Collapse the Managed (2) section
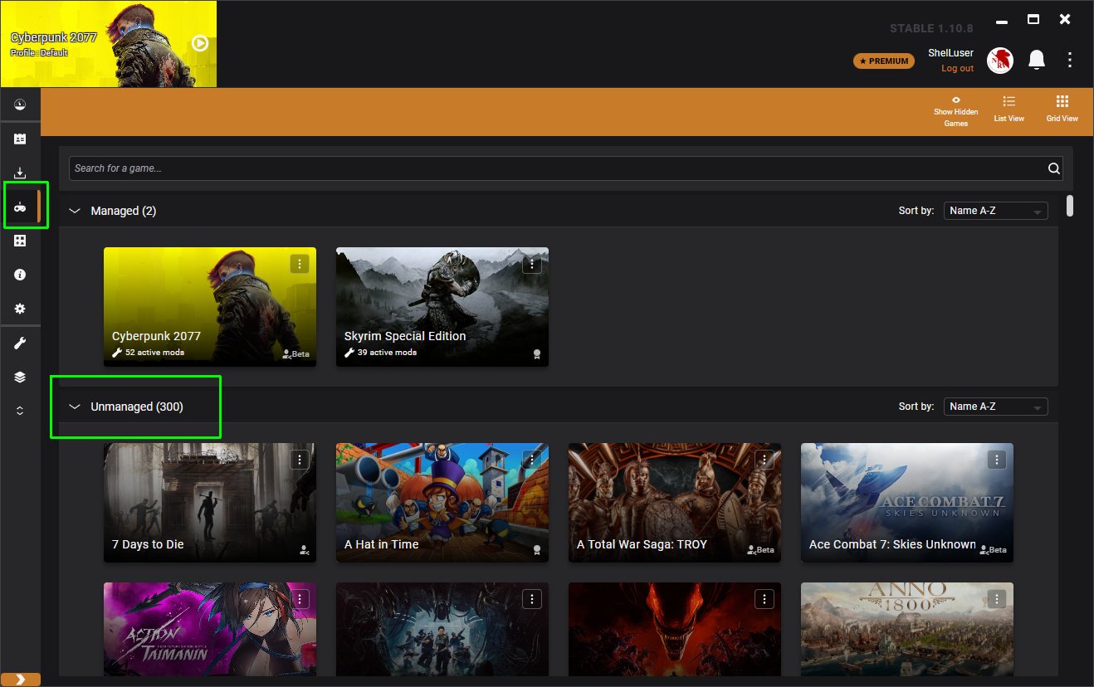The image size is (1094, 687). pyautogui.click(x=75, y=211)
